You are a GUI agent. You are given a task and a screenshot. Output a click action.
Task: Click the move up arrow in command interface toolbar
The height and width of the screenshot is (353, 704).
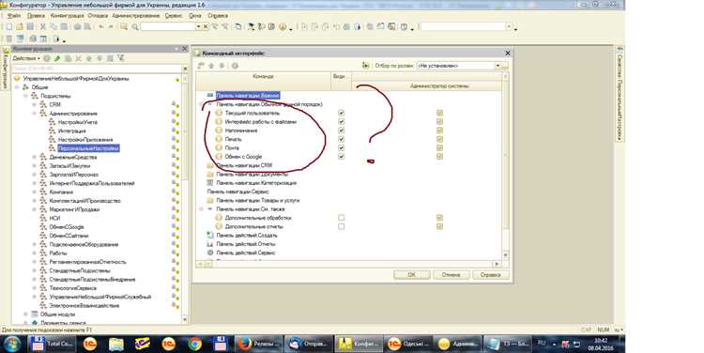click(x=211, y=66)
